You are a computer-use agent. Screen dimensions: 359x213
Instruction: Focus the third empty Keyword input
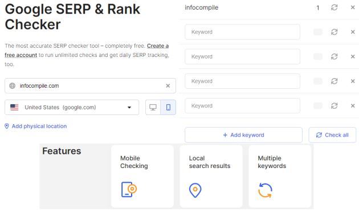pos(242,81)
